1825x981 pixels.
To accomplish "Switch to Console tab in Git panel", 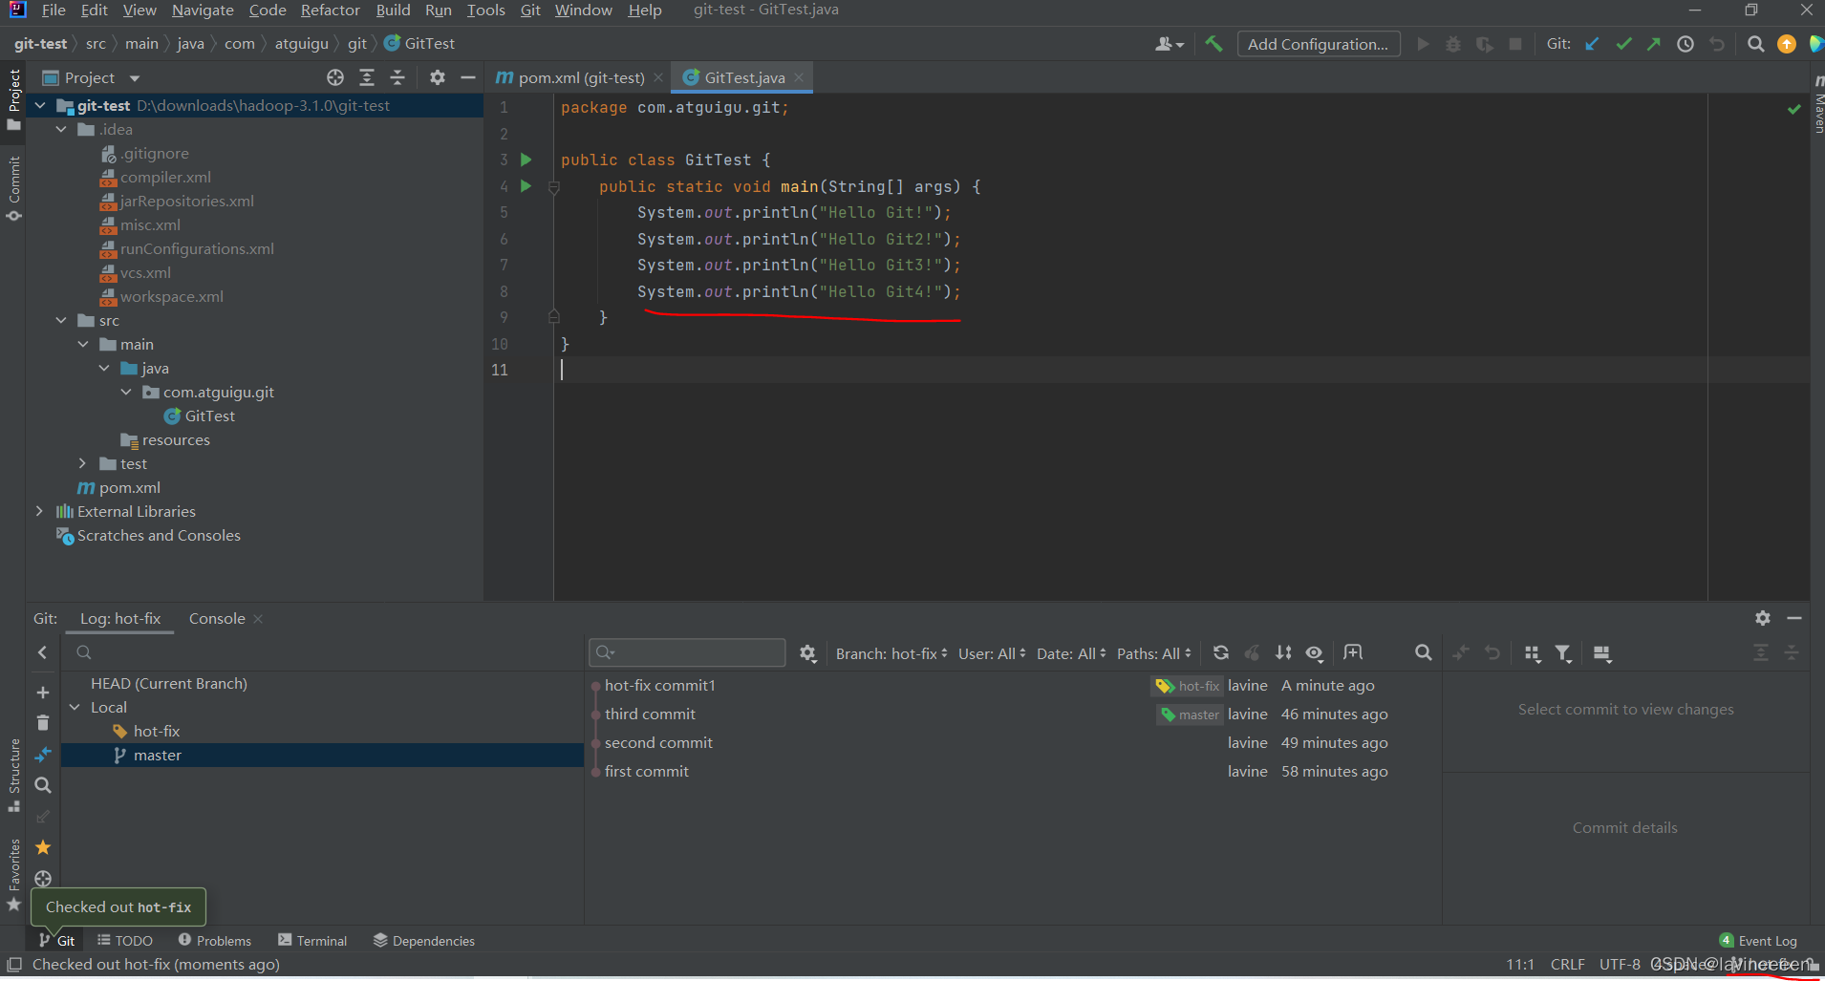I will click(x=217, y=619).
